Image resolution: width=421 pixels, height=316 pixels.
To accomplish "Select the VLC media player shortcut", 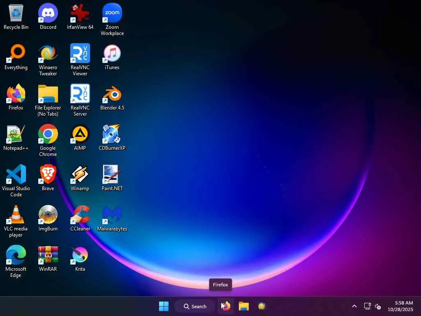I will pos(16,221).
